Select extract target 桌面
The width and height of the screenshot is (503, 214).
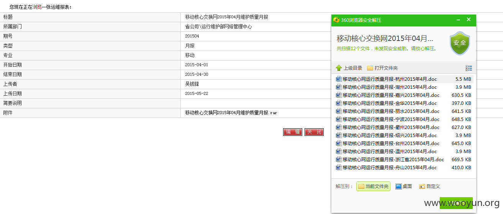click(404, 186)
